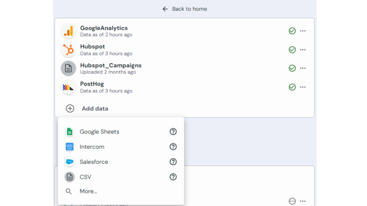Click the Hubspot sprocket icon
Screen dimensions: 367x206
point(68,50)
